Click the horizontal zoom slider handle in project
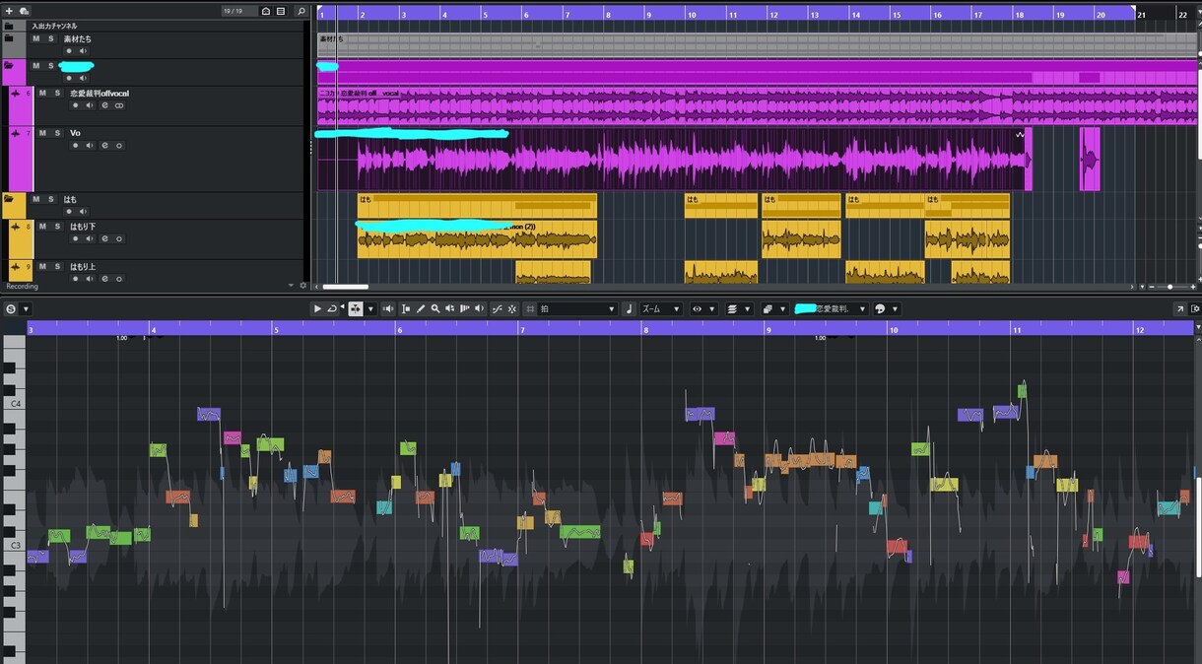 pos(1169,287)
